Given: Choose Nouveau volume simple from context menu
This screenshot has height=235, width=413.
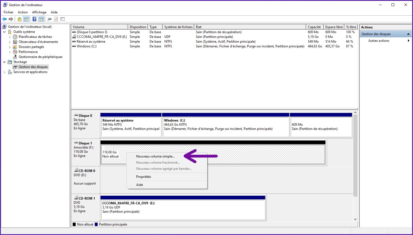Looking at the screenshot, I should pos(155,156).
